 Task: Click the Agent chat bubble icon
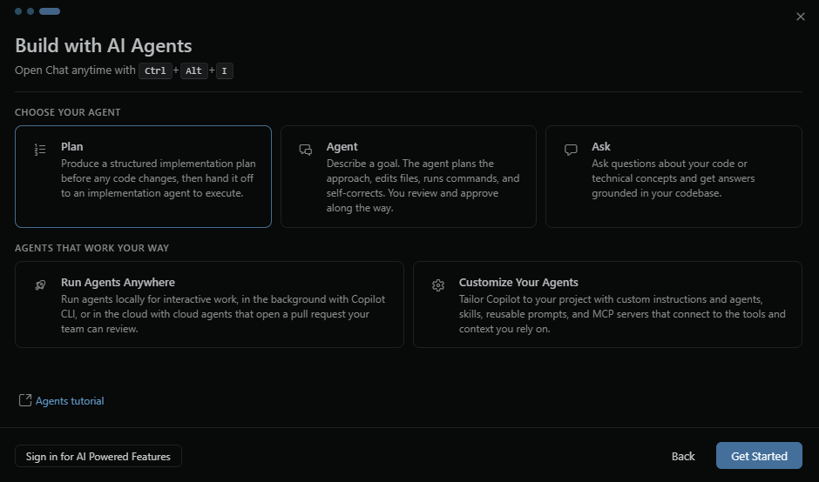305,150
